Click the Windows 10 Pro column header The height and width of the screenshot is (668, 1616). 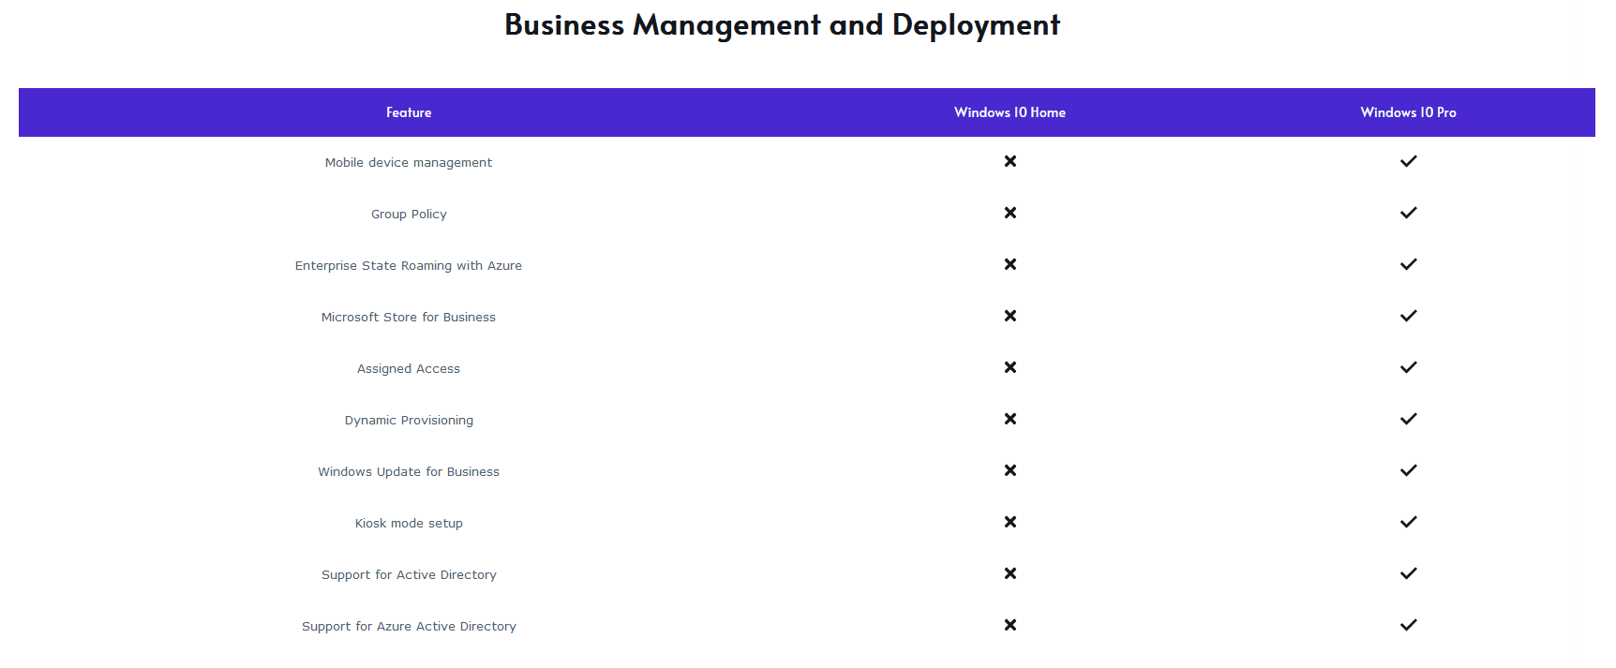click(x=1408, y=112)
